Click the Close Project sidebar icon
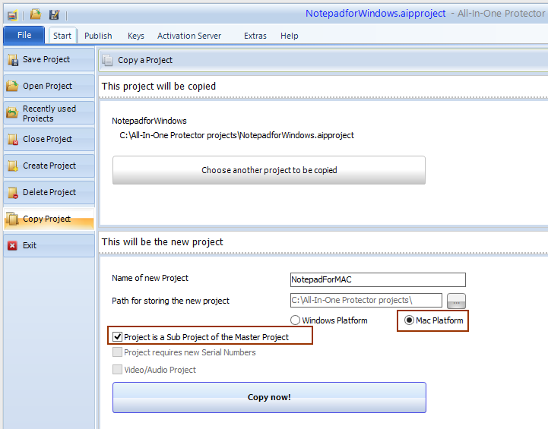 [x=13, y=139]
